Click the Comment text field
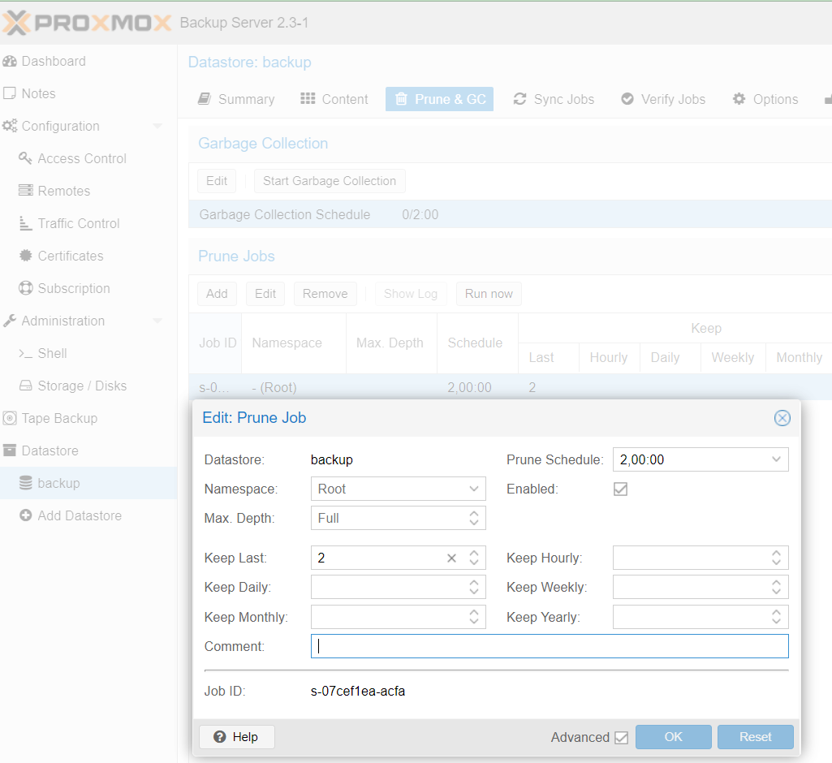Screen dimensions: 832x763 [x=550, y=646]
